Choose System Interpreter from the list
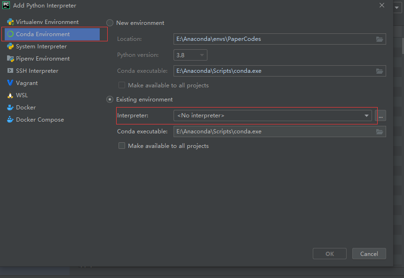The width and height of the screenshot is (404, 278). click(52, 46)
